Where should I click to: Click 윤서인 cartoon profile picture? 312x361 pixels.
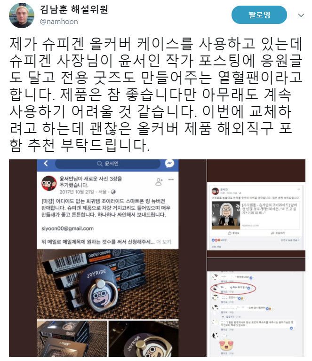tap(49, 183)
